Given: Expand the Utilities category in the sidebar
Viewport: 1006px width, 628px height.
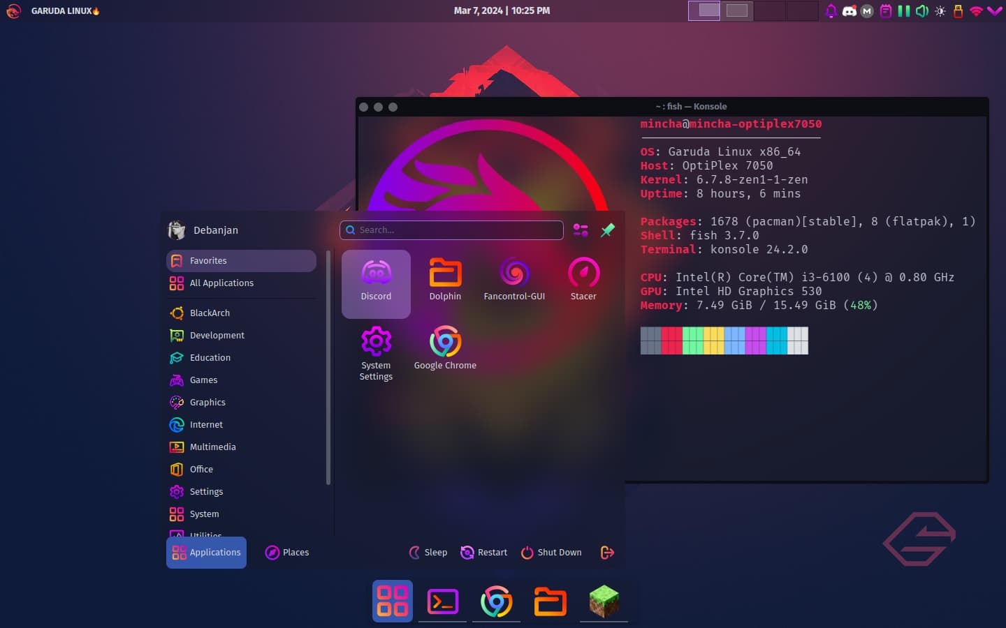Looking at the screenshot, I should pos(205,534).
